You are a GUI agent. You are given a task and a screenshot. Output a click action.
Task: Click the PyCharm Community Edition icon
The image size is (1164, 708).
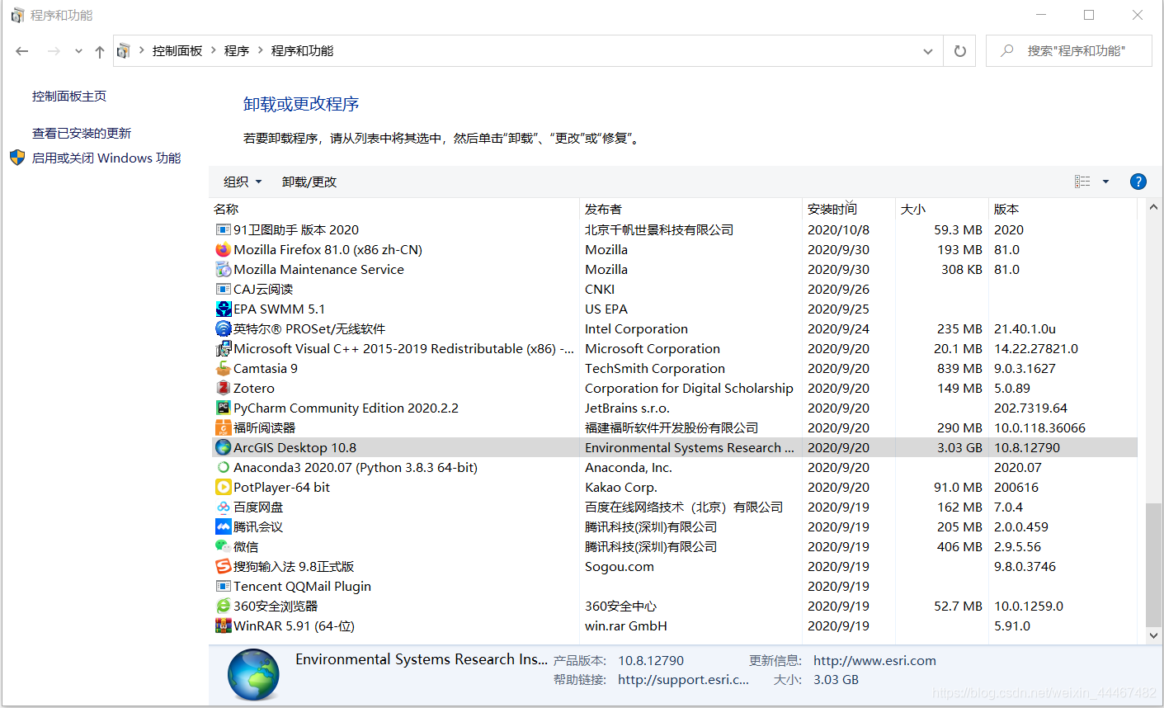tap(223, 408)
